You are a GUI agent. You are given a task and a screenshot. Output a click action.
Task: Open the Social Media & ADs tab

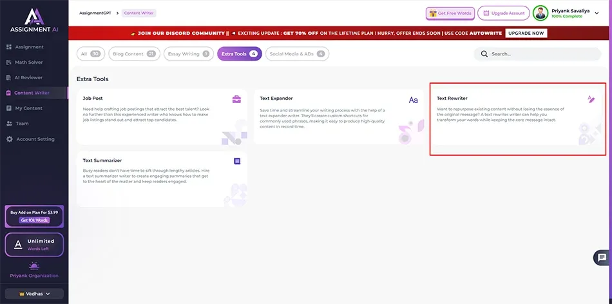[x=297, y=54]
